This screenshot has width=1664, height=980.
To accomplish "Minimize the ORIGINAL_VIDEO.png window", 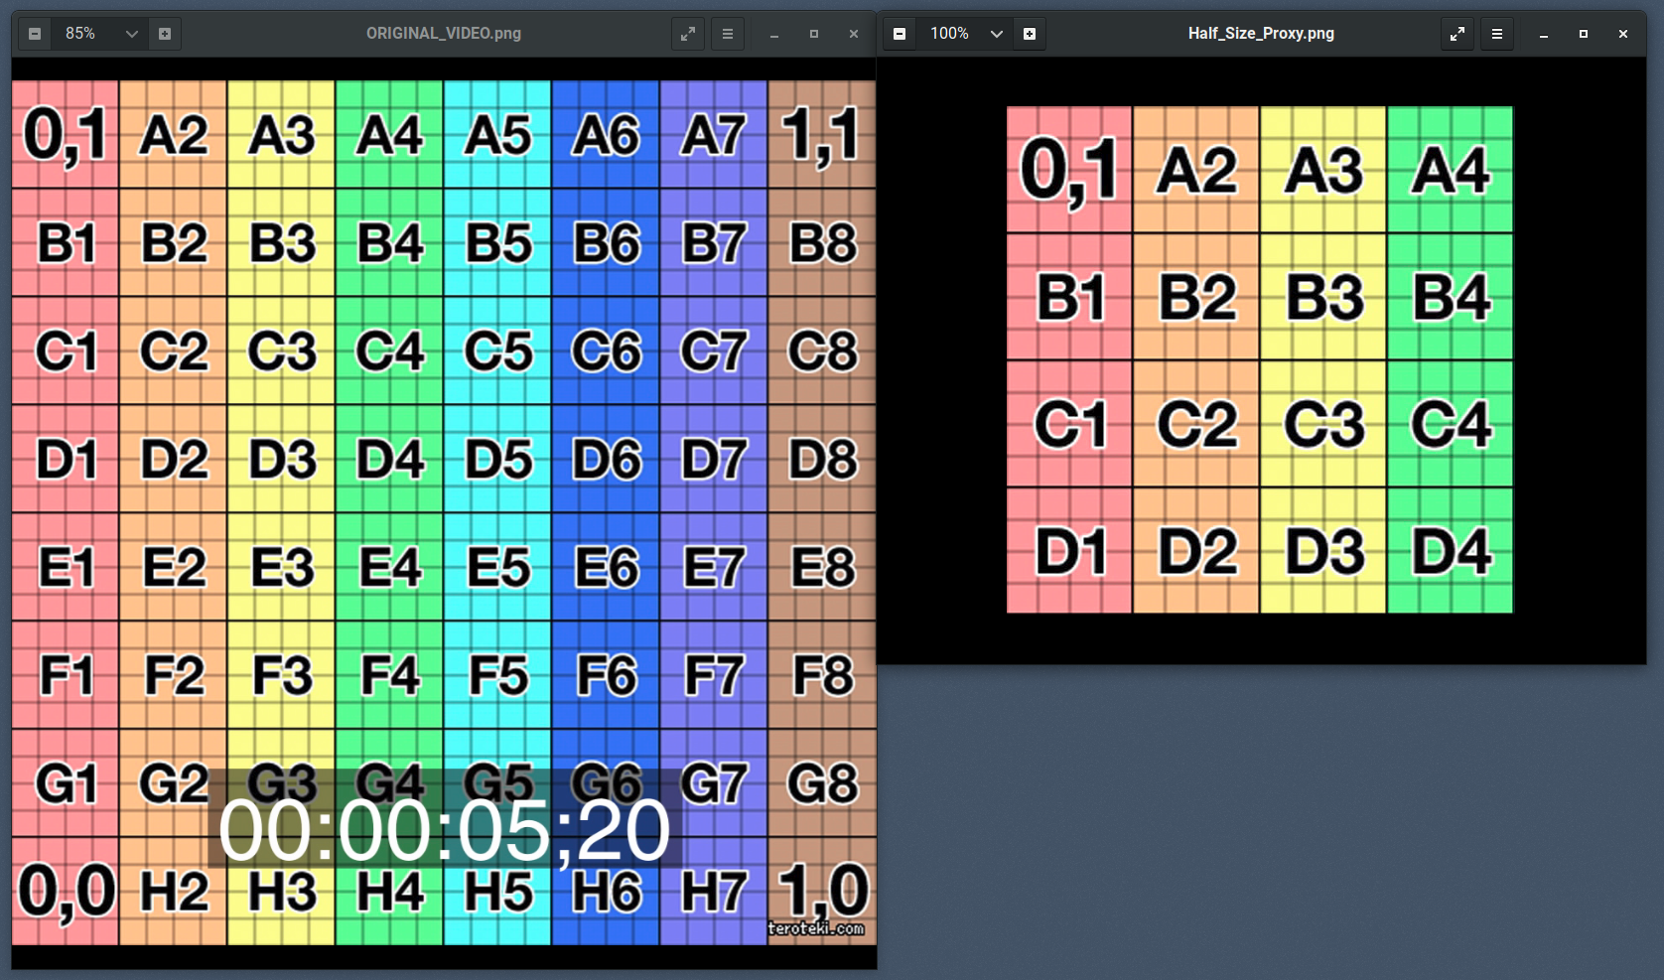I will [774, 34].
